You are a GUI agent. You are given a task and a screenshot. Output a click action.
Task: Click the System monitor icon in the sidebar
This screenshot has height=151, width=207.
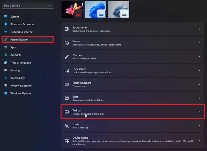point(6,16)
